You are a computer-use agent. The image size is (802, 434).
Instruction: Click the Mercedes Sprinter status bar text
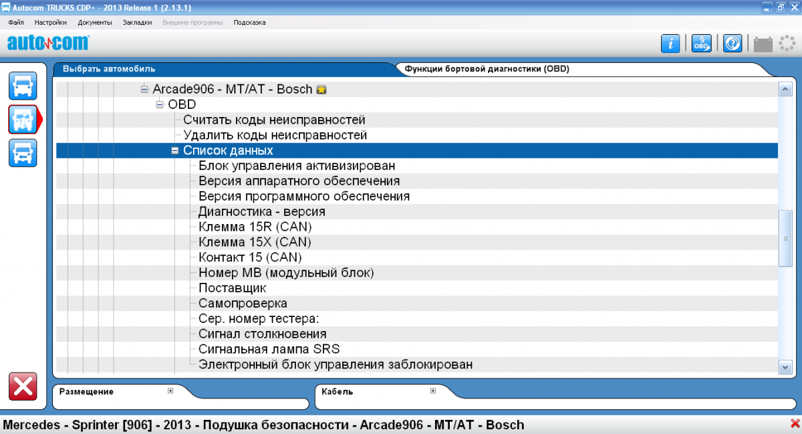[263, 425]
